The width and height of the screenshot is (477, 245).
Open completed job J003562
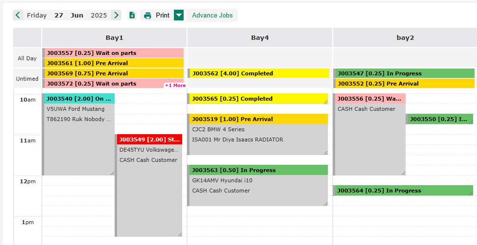tap(258, 73)
